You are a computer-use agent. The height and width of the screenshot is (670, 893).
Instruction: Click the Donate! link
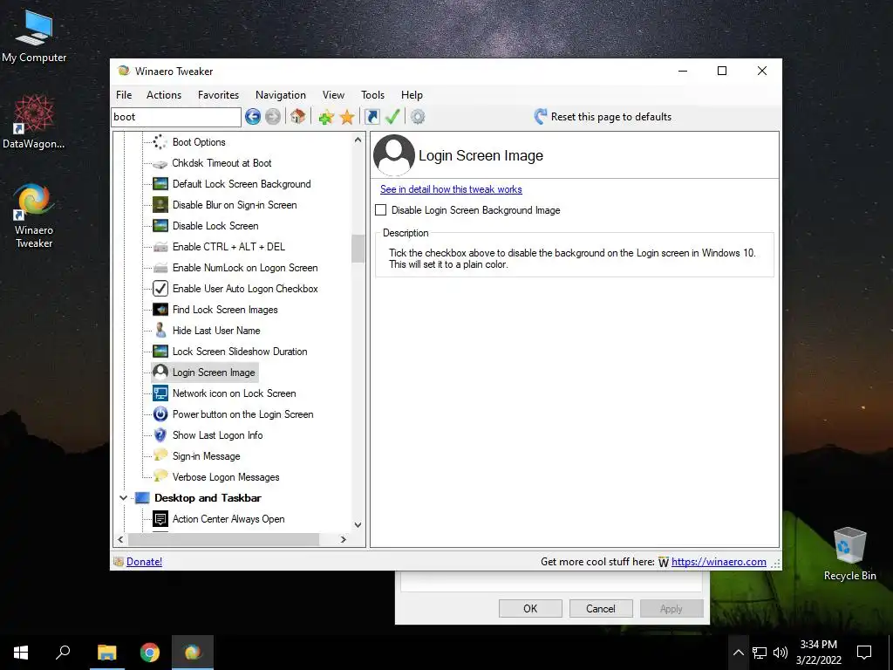tap(144, 562)
